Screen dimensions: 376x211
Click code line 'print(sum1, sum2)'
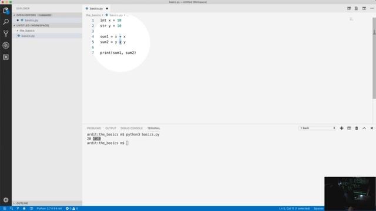coord(118,53)
